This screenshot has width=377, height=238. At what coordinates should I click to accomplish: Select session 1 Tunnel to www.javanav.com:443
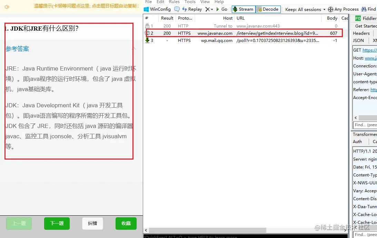(245, 26)
